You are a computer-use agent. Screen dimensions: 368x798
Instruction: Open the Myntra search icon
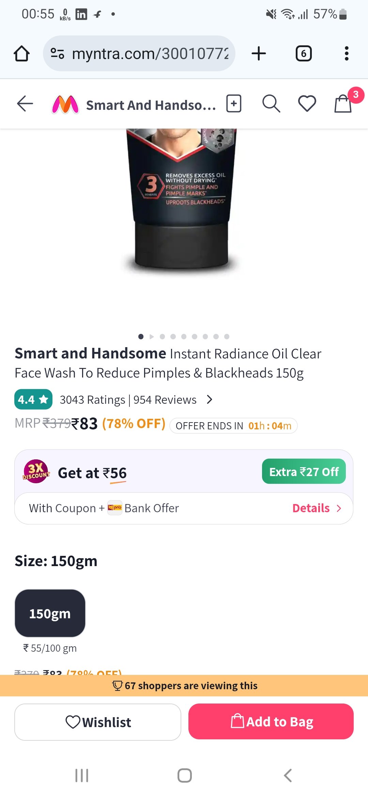(271, 104)
